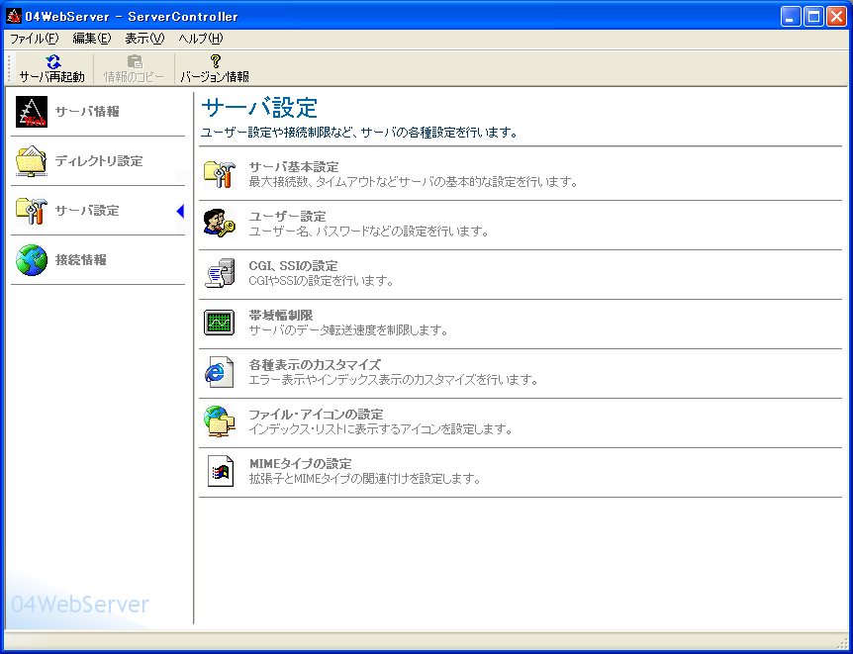Screen dimensions: 853x654
Task: Open ユーザー設定 via the users-and-key icon
Action: (220, 223)
